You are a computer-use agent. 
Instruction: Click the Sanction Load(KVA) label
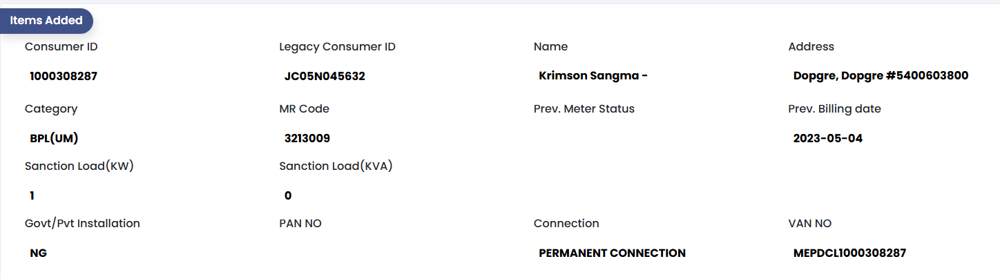(x=336, y=166)
